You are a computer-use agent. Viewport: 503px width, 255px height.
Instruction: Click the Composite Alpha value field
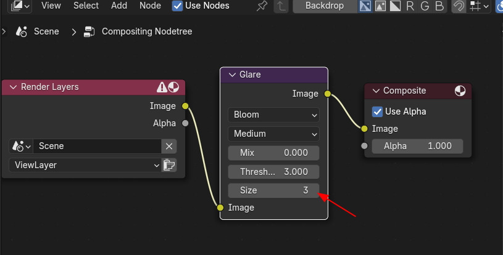(417, 146)
